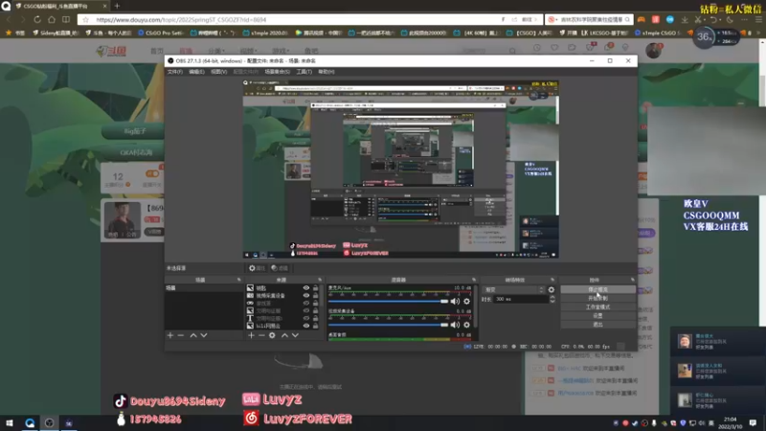Expand Douyu 分类 navigation dropdown
766x431 pixels.
click(216, 51)
